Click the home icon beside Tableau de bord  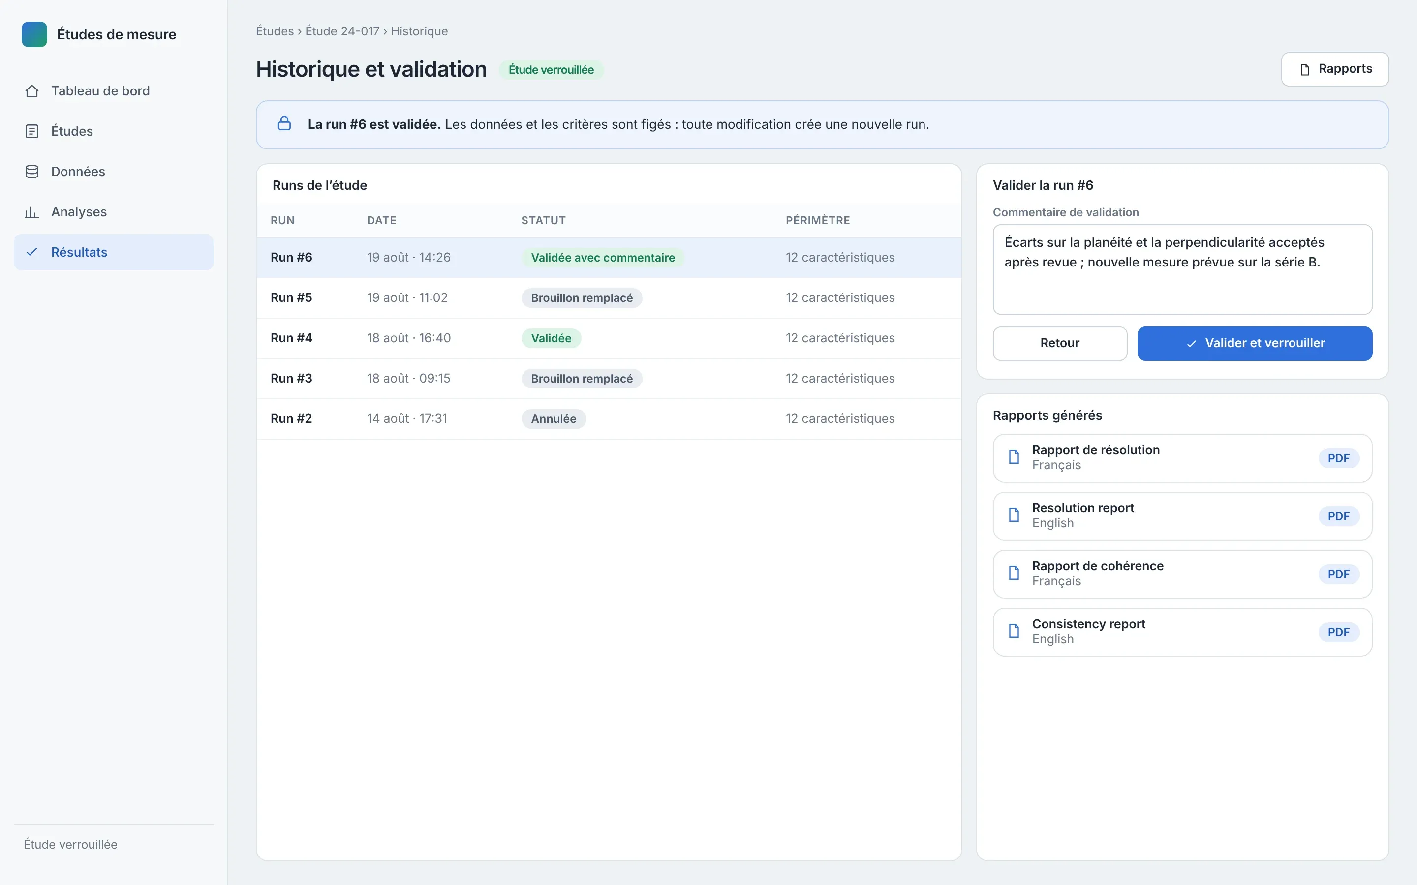pos(32,91)
